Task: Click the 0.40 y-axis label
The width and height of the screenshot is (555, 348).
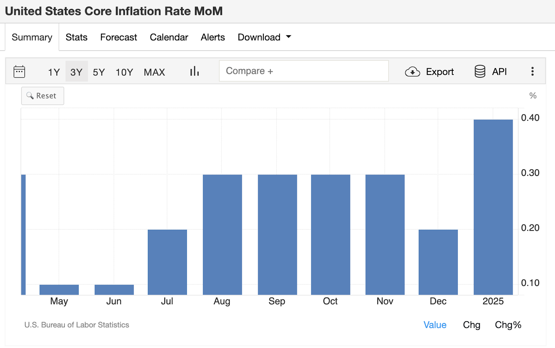Action: point(530,118)
